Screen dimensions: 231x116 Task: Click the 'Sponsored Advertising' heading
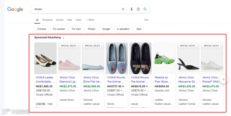click(47, 37)
